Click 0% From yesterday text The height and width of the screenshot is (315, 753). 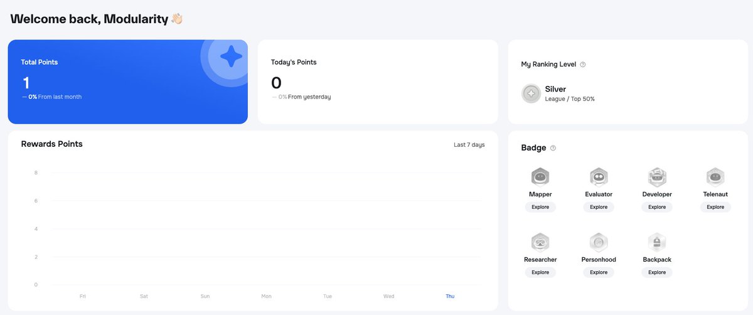301,97
